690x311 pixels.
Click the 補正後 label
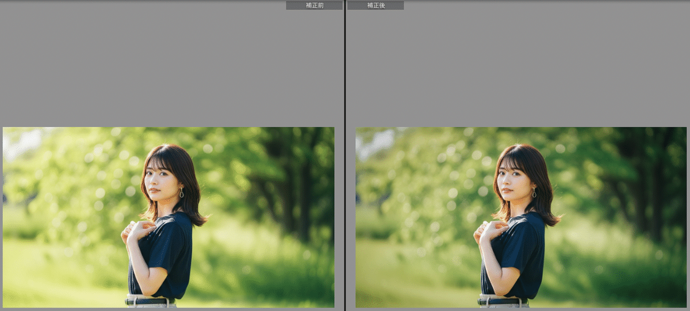click(375, 5)
